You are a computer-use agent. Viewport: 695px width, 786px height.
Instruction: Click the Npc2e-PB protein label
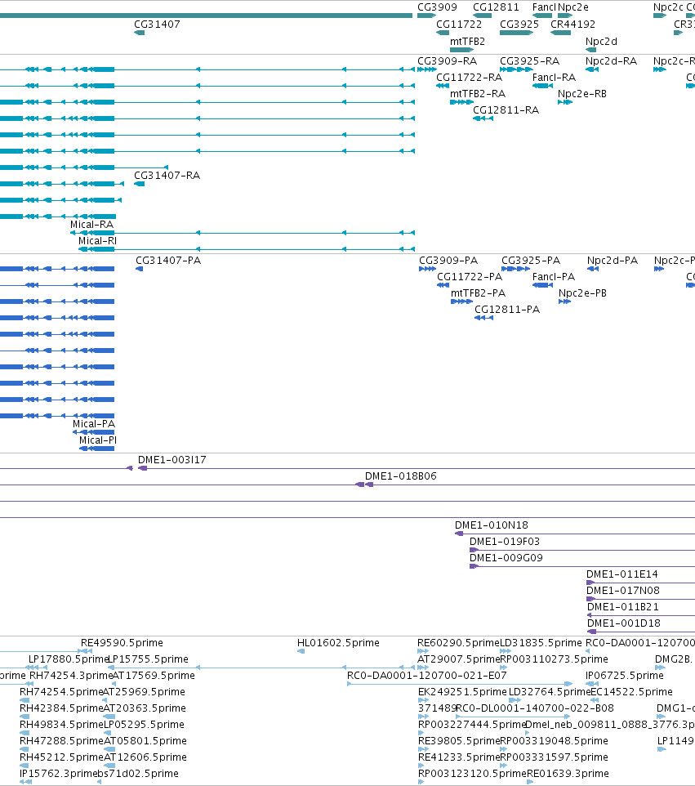pyautogui.click(x=583, y=293)
